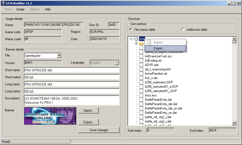Click the file icon next to bass.acx
Screen dimensions: 242x145
coord(141,95)
